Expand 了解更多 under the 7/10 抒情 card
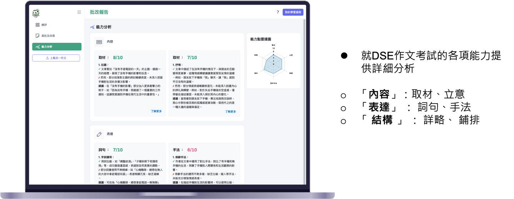Viewport: 514px width, 199px height. pyautogui.click(x=230, y=112)
